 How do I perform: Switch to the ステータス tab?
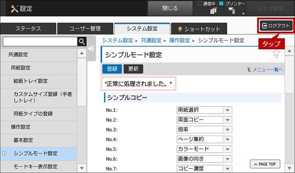(28, 29)
